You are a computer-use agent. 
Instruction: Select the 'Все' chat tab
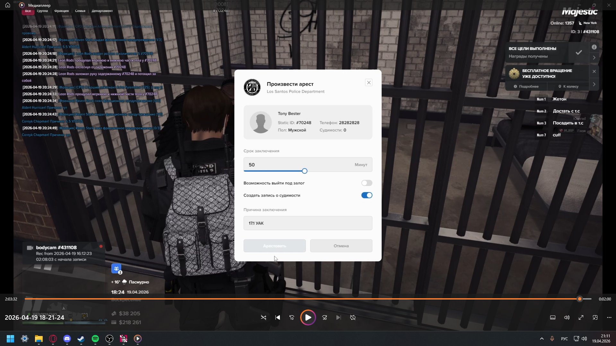click(28, 11)
